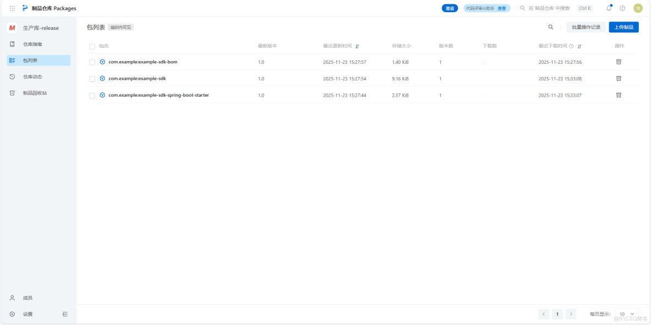
Task: Click the 上传制品 button
Action: (624, 27)
